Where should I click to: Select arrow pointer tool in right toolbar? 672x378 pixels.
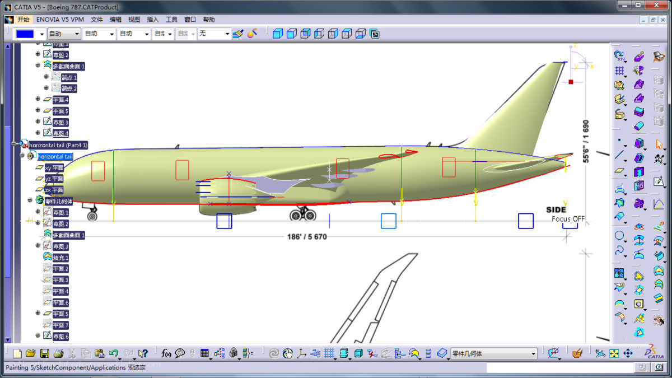pyautogui.click(x=659, y=143)
